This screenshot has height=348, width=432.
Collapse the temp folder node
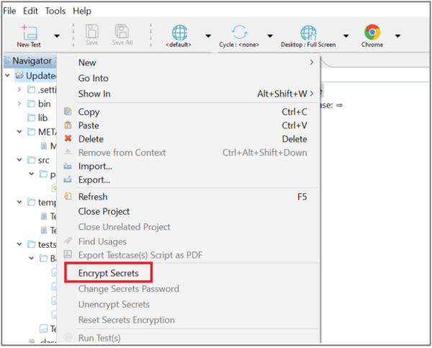(19, 202)
